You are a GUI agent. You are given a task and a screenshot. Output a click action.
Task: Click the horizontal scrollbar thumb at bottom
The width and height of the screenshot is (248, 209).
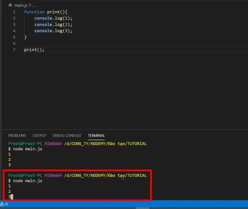[142, 208]
